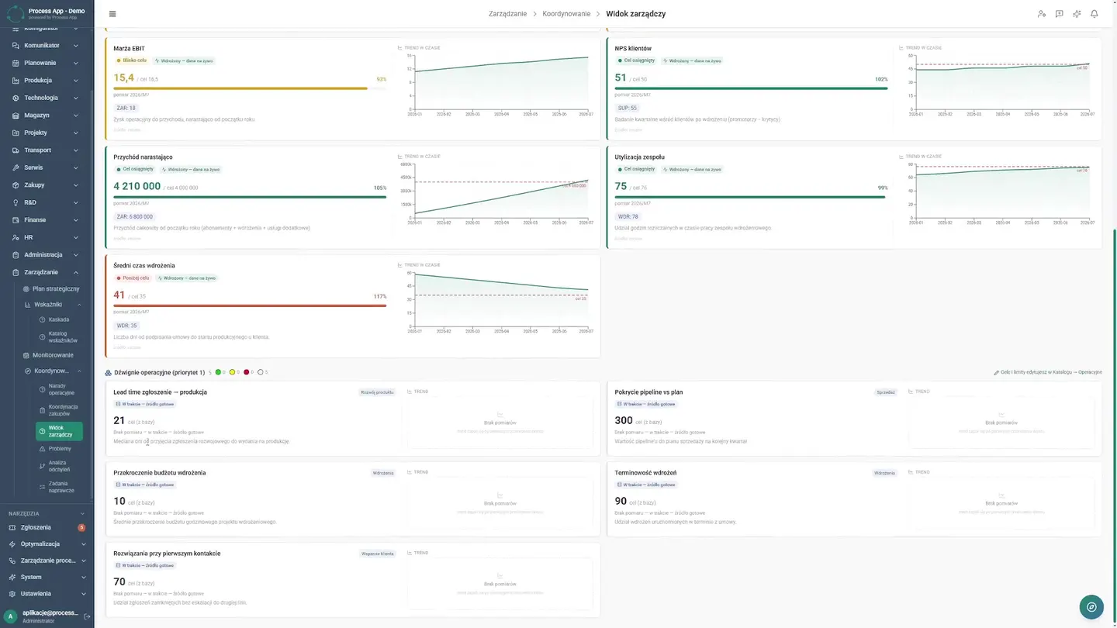1117x628 pixels.
Task: Expand the Produkcja menu chevron
Action: [x=76, y=81]
